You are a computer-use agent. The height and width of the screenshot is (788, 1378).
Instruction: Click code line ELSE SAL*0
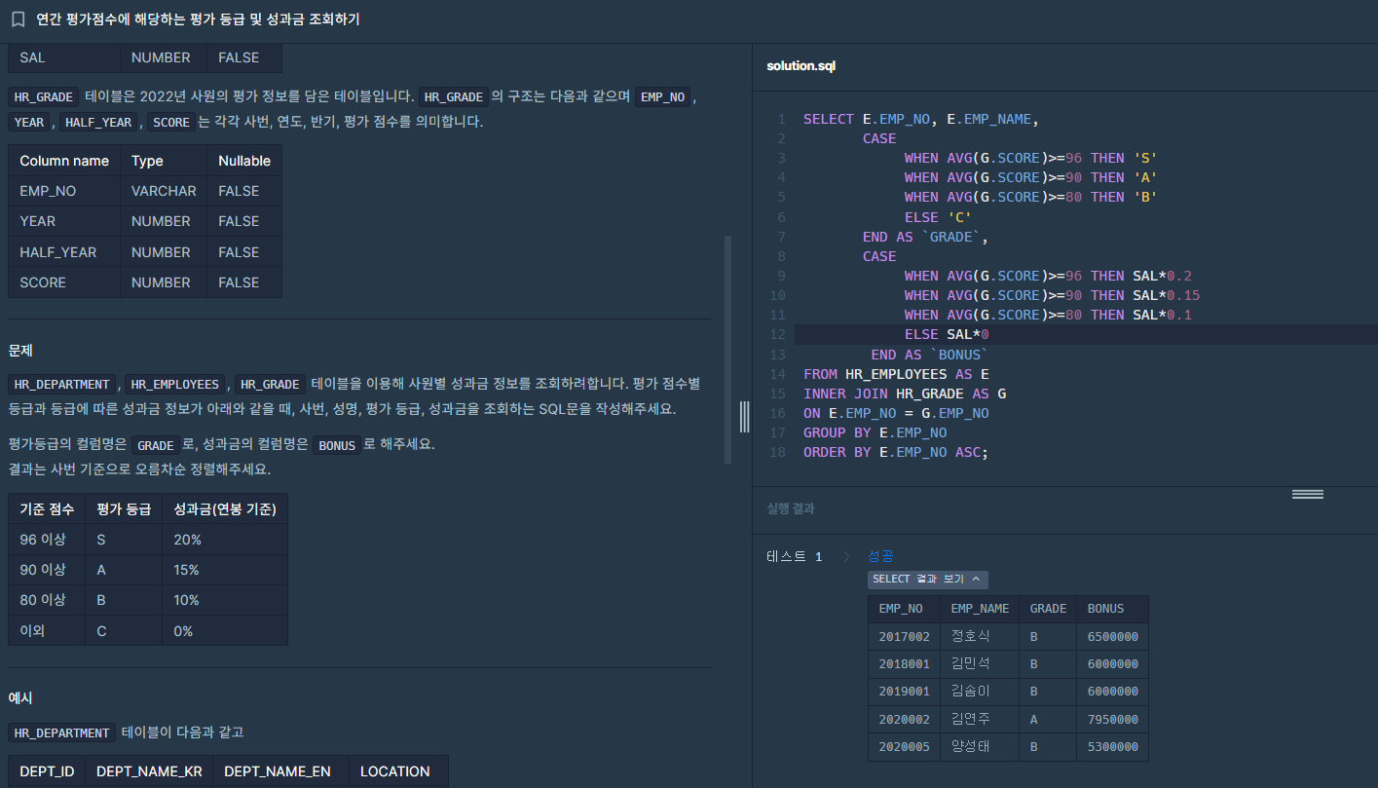(x=947, y=334)
